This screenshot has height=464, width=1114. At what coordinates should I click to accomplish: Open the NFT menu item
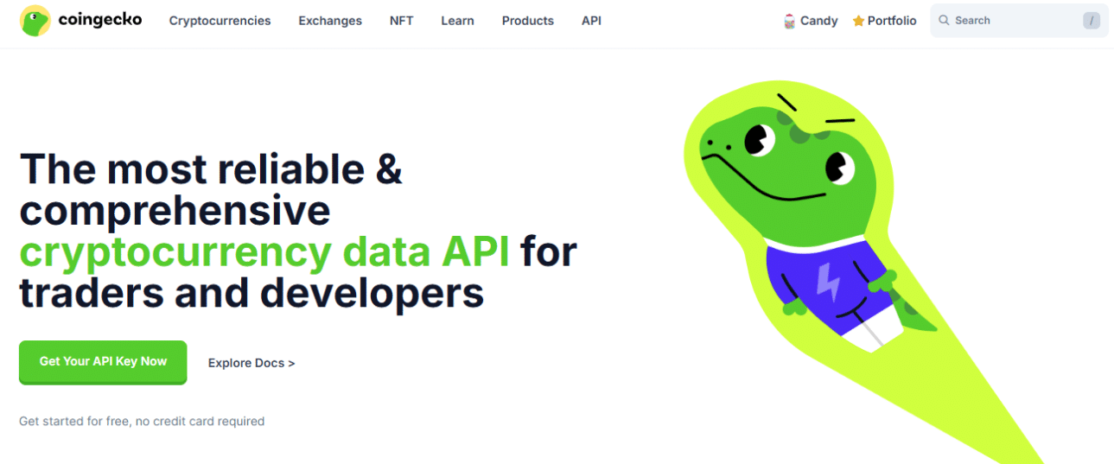pyautogui.click(x=401, y=21)
